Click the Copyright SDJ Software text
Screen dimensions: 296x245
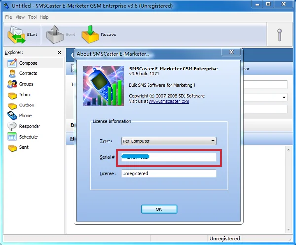[x=167, y=96]
